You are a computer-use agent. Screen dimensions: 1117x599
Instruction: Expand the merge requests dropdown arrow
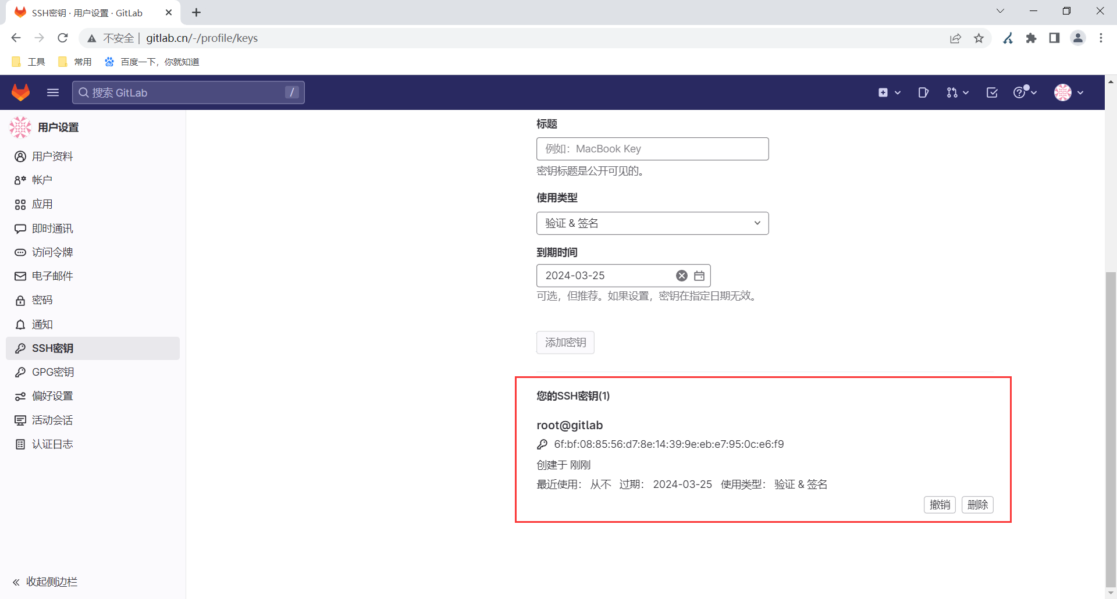(966, 93)
